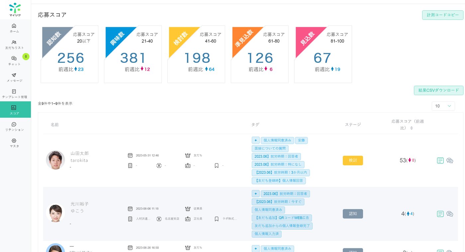Image resolution: width=465 pixels, height=252 pixels.
Task: Add a tag via plus button for 山田太郎
Action: coord(255,140)
